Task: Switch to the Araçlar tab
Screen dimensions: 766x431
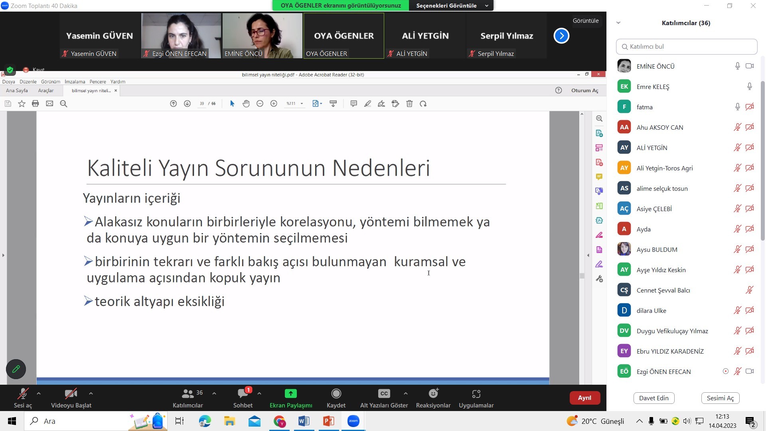Action: 45,91
